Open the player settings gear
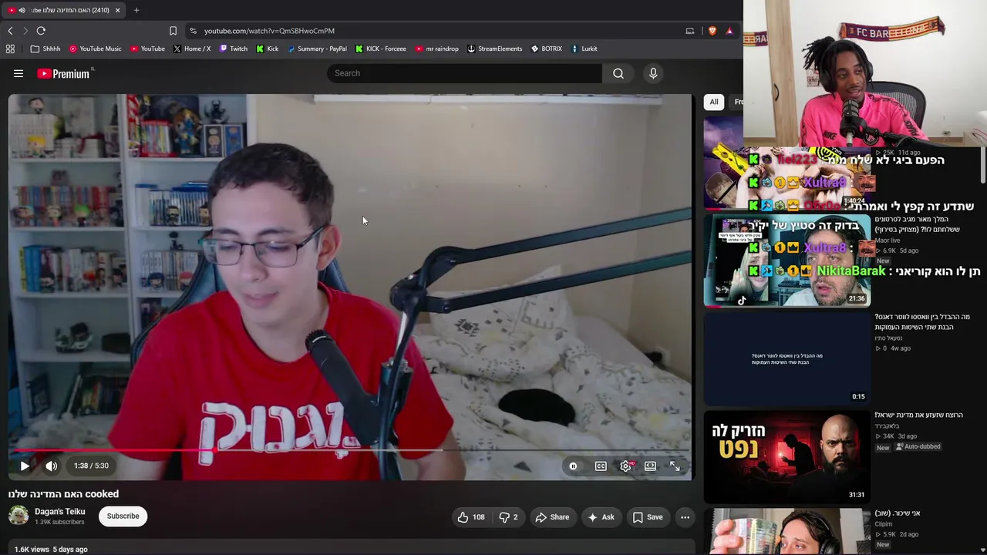Viewport: 987px width, 555px height. pyautogui.click(x=625, y=466)
